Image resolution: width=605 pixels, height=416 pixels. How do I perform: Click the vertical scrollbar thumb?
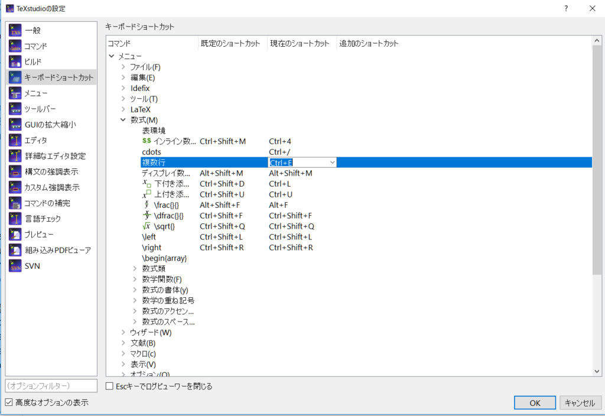tap(597, 160)
